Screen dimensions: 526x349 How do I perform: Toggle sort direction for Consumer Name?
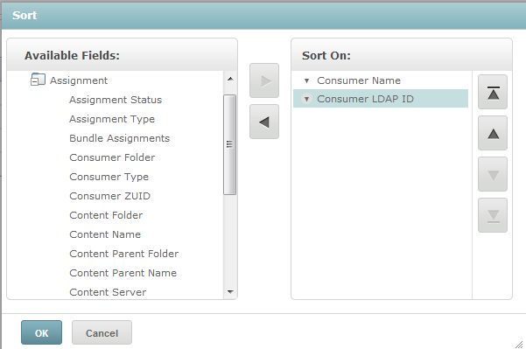coord(306,80)
